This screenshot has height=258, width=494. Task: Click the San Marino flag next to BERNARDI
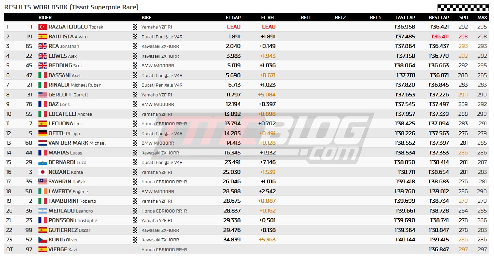click(x=43, y=162)
